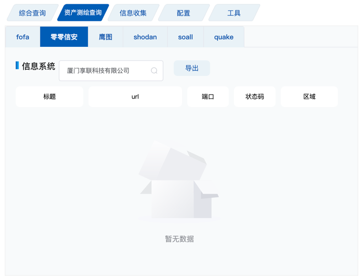Click the 标题 column header

pyautogui.click(x=49, y=97)
